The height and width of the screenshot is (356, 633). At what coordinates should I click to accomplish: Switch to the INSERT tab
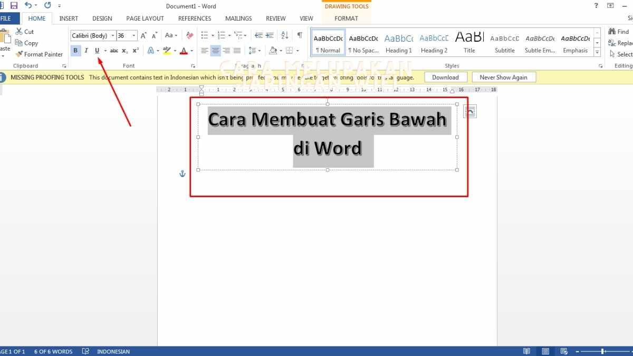[69, 18]
